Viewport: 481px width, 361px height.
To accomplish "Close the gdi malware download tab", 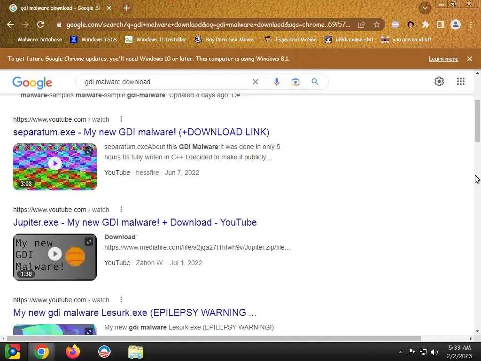I will click(x=109, y=8).
